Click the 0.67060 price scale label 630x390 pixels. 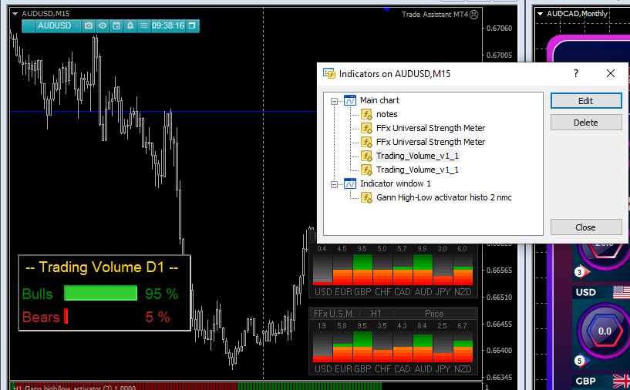coord(500,28)
